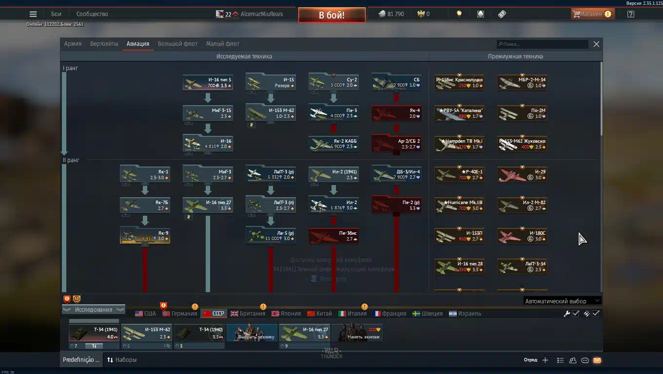Select the Ил-2 (1941) aircraft card
The height and width of the screenshot is (374, 663).
coord(334,174)
